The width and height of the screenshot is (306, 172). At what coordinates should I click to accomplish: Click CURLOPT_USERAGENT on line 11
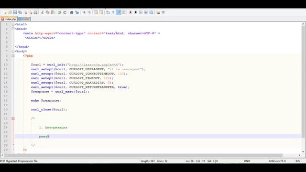click(87, 69)
